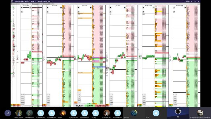Click the small button at tab bar's right end
Viewport: 211px width, 119px height.
(x=199, y=4)
